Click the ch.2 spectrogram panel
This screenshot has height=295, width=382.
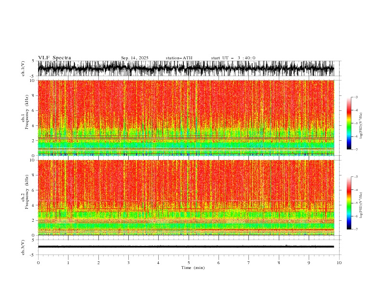click(186, 198)
